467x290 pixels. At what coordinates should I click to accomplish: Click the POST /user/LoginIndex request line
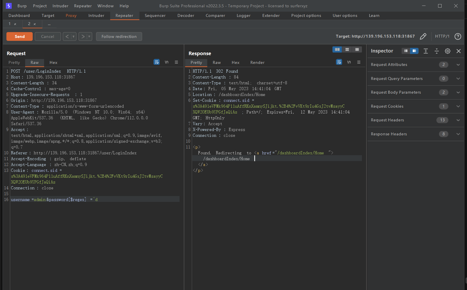click(48, 71)
